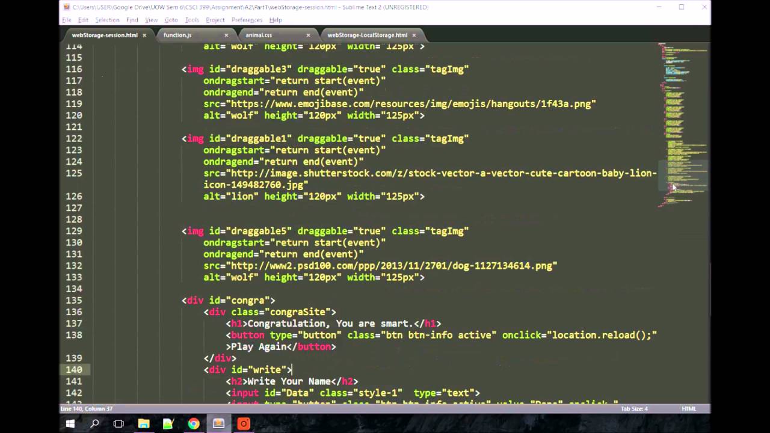This screenshot has height=433, width=770.
Task: Change Tab Size 4 setting in status bar
Action: [634, 409]
